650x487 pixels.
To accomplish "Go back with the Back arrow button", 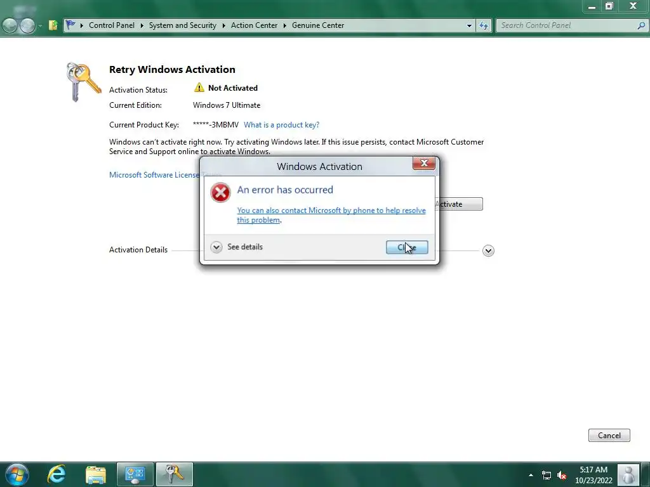I will coord(10,25).
